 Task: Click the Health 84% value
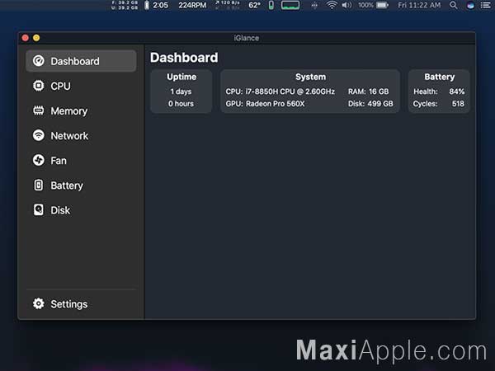click(x=457, y=92)
